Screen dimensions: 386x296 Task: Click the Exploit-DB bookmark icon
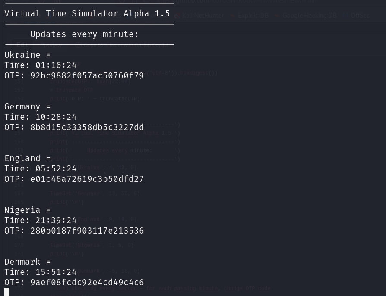(233, 16)
